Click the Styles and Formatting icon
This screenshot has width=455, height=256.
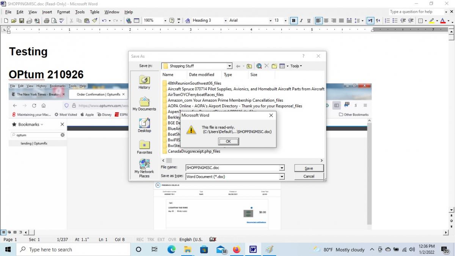click(x=187, y=20)
